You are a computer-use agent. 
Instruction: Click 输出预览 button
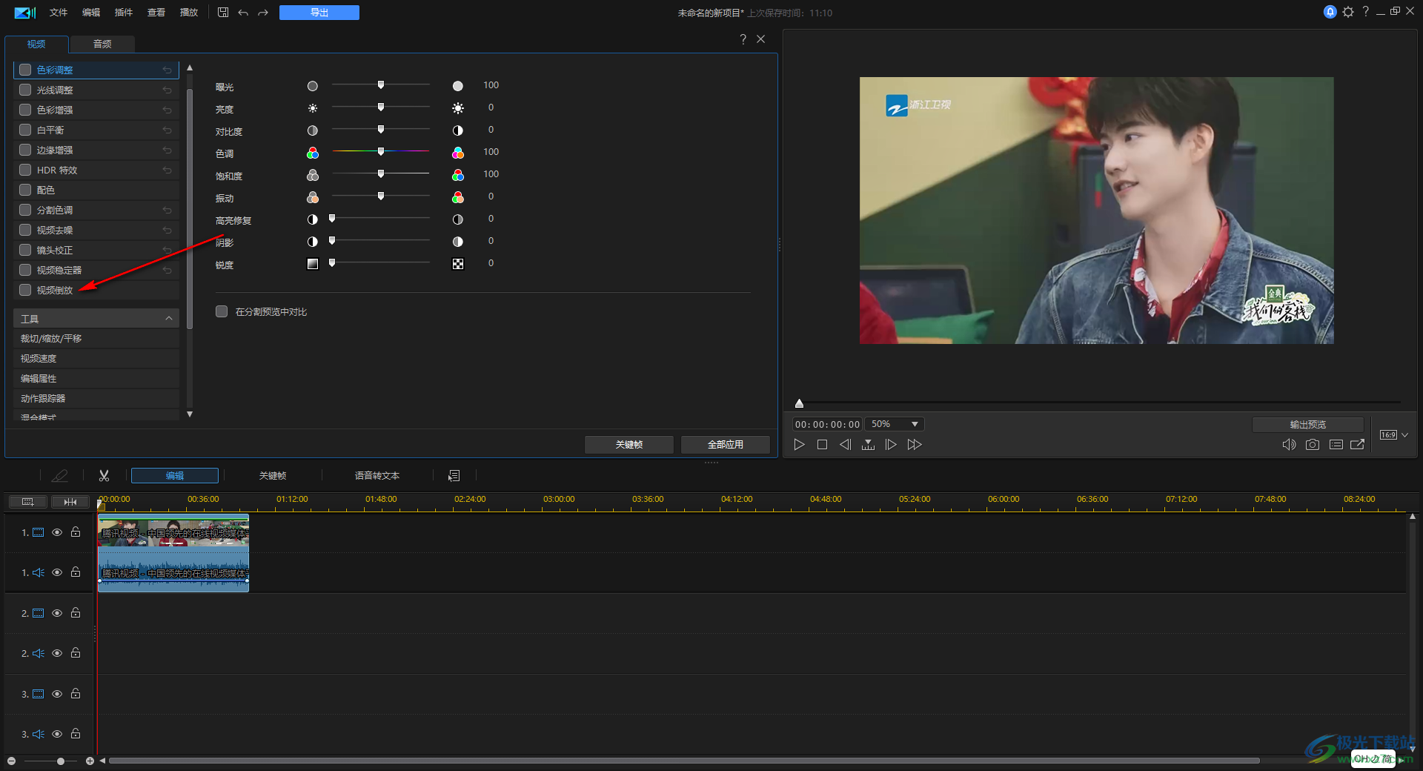tap(1308, 425)
